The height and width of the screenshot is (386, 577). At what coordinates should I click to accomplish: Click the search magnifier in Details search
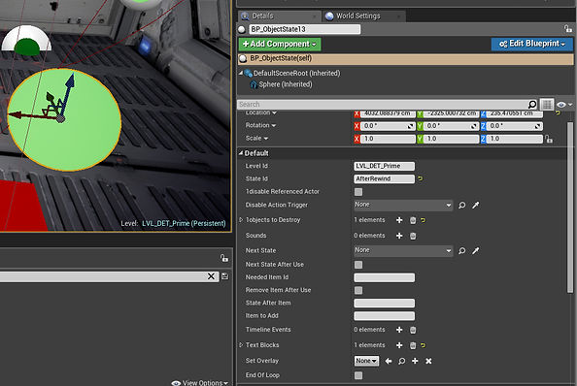pos(532,105)
